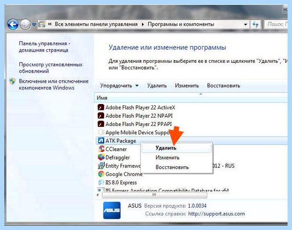Select the 'Google Chrome' entry
Viewport: 292px width, 230px height.
[x=120, y=174]
